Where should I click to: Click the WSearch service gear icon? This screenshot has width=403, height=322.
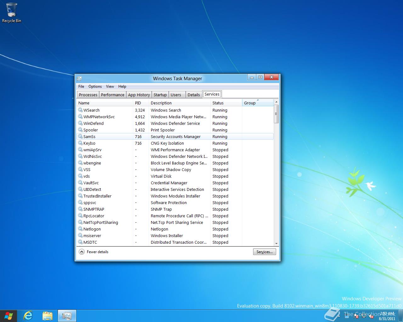80,110
